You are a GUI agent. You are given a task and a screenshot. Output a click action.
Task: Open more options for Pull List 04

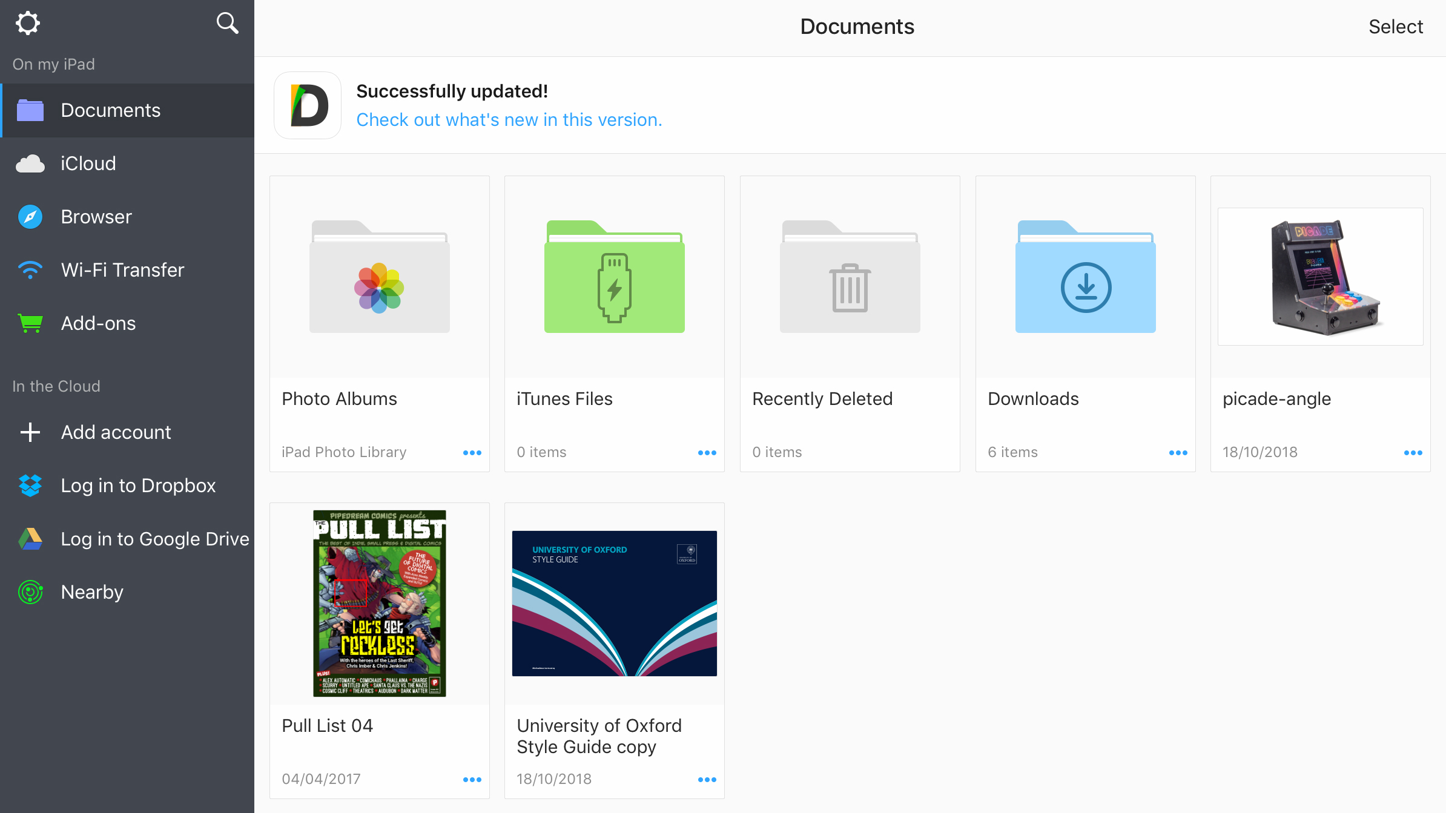point(472,780)
